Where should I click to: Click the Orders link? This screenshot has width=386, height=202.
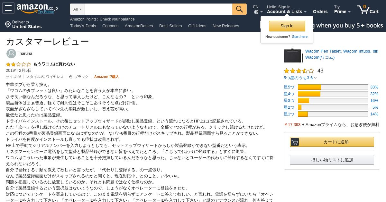(320, 12)
